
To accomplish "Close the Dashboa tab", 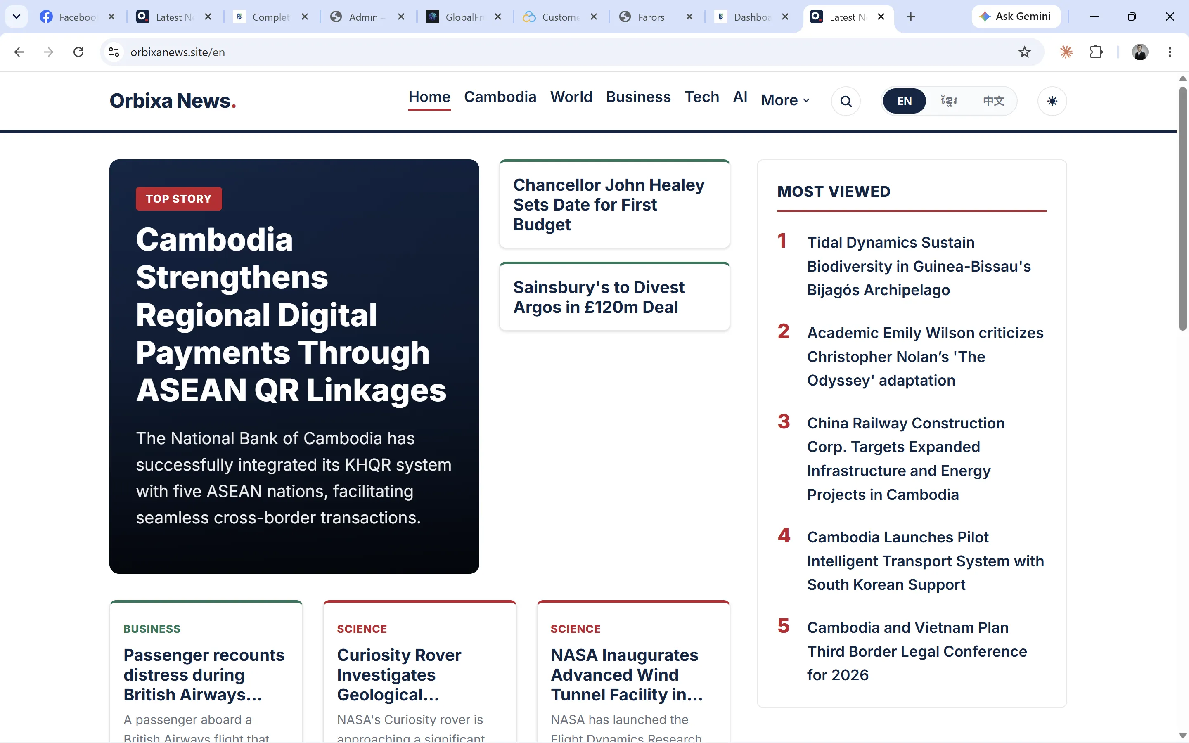I will [x=785, y=17].
